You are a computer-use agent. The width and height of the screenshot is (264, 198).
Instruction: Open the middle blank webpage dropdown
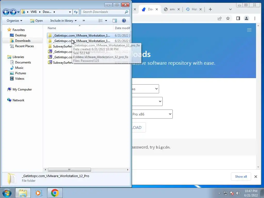tap(147, 101)
